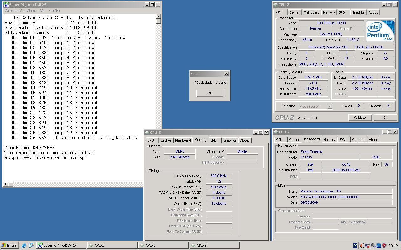The width and height of the screenshot is (401, 250).
Task: Click the CPU-Z CPU window title icon
Action: 275,5
